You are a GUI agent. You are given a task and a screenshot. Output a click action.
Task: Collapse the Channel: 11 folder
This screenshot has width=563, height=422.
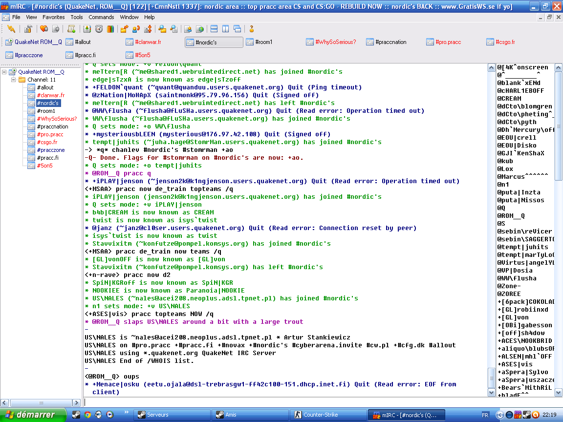14,80
